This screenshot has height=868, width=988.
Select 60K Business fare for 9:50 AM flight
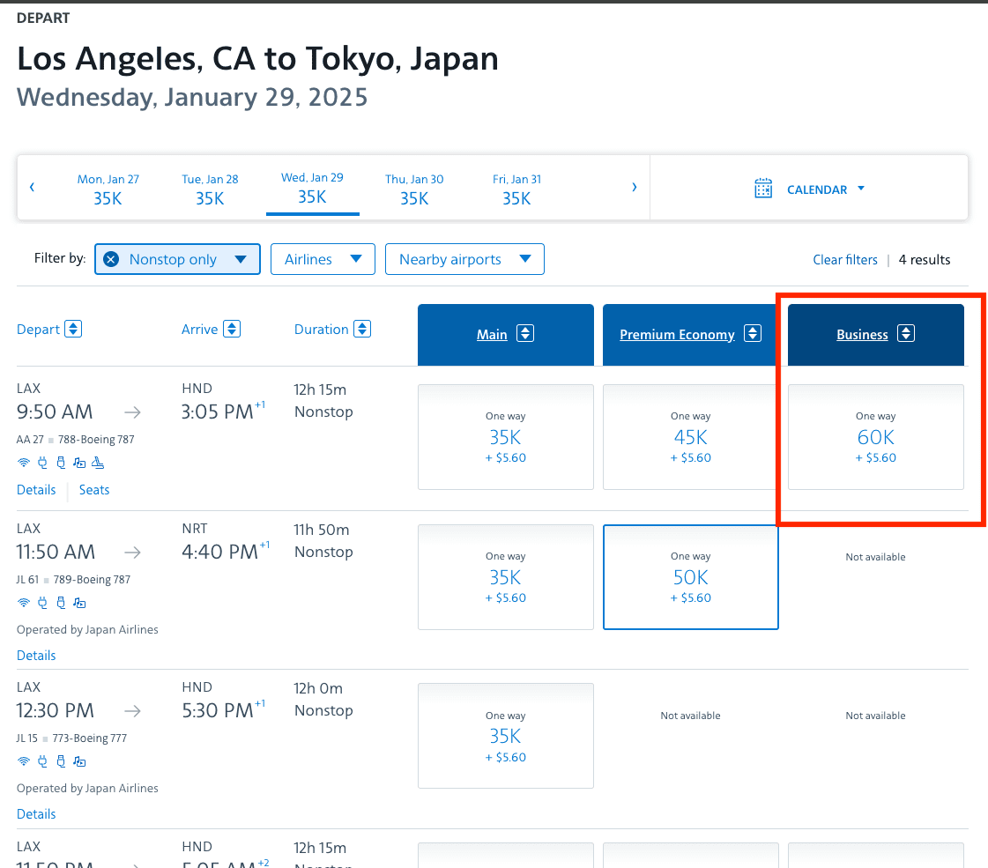click(875, 437)
